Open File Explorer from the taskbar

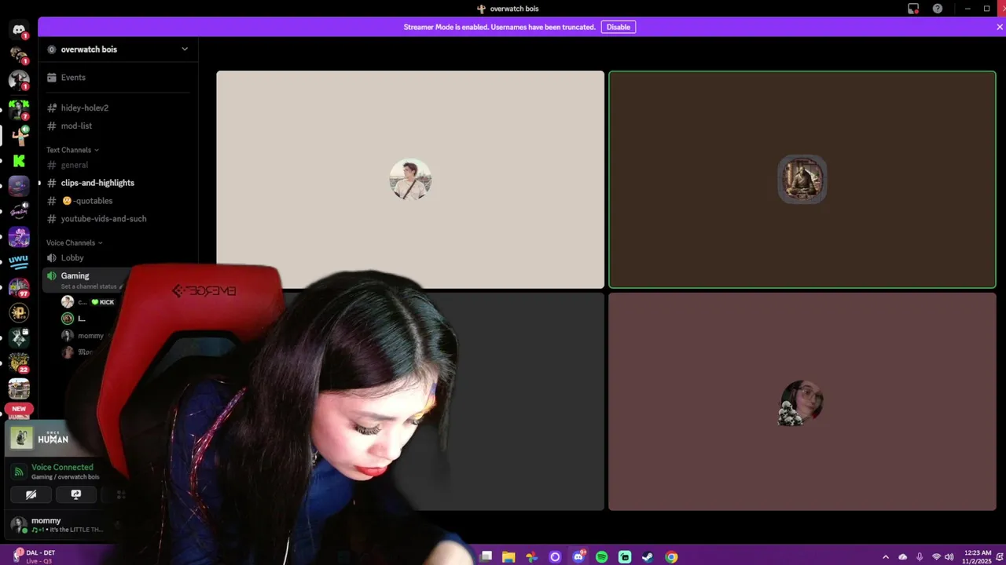pos(509,556)
